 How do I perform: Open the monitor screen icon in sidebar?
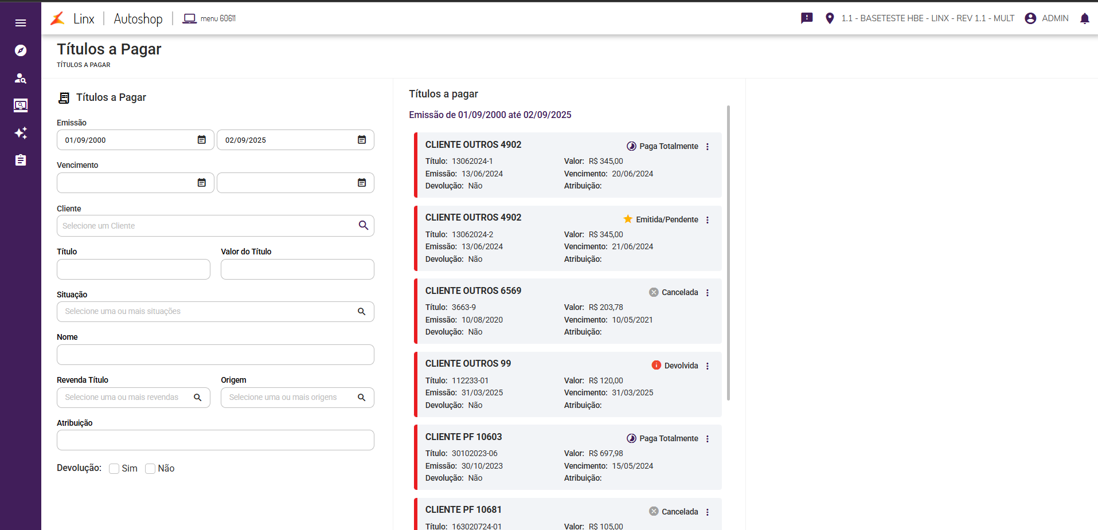click(21, 105)
